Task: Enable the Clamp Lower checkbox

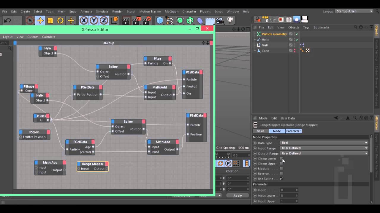Action: click(281, 159)
